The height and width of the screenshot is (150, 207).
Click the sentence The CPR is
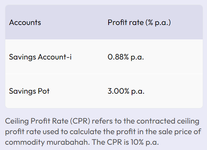[x=110, y=142]
